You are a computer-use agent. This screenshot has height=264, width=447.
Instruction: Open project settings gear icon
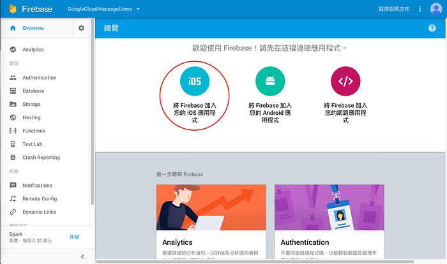pos(81,28)
